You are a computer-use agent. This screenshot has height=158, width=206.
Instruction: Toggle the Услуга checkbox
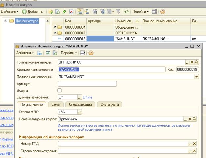click(60, 90)
